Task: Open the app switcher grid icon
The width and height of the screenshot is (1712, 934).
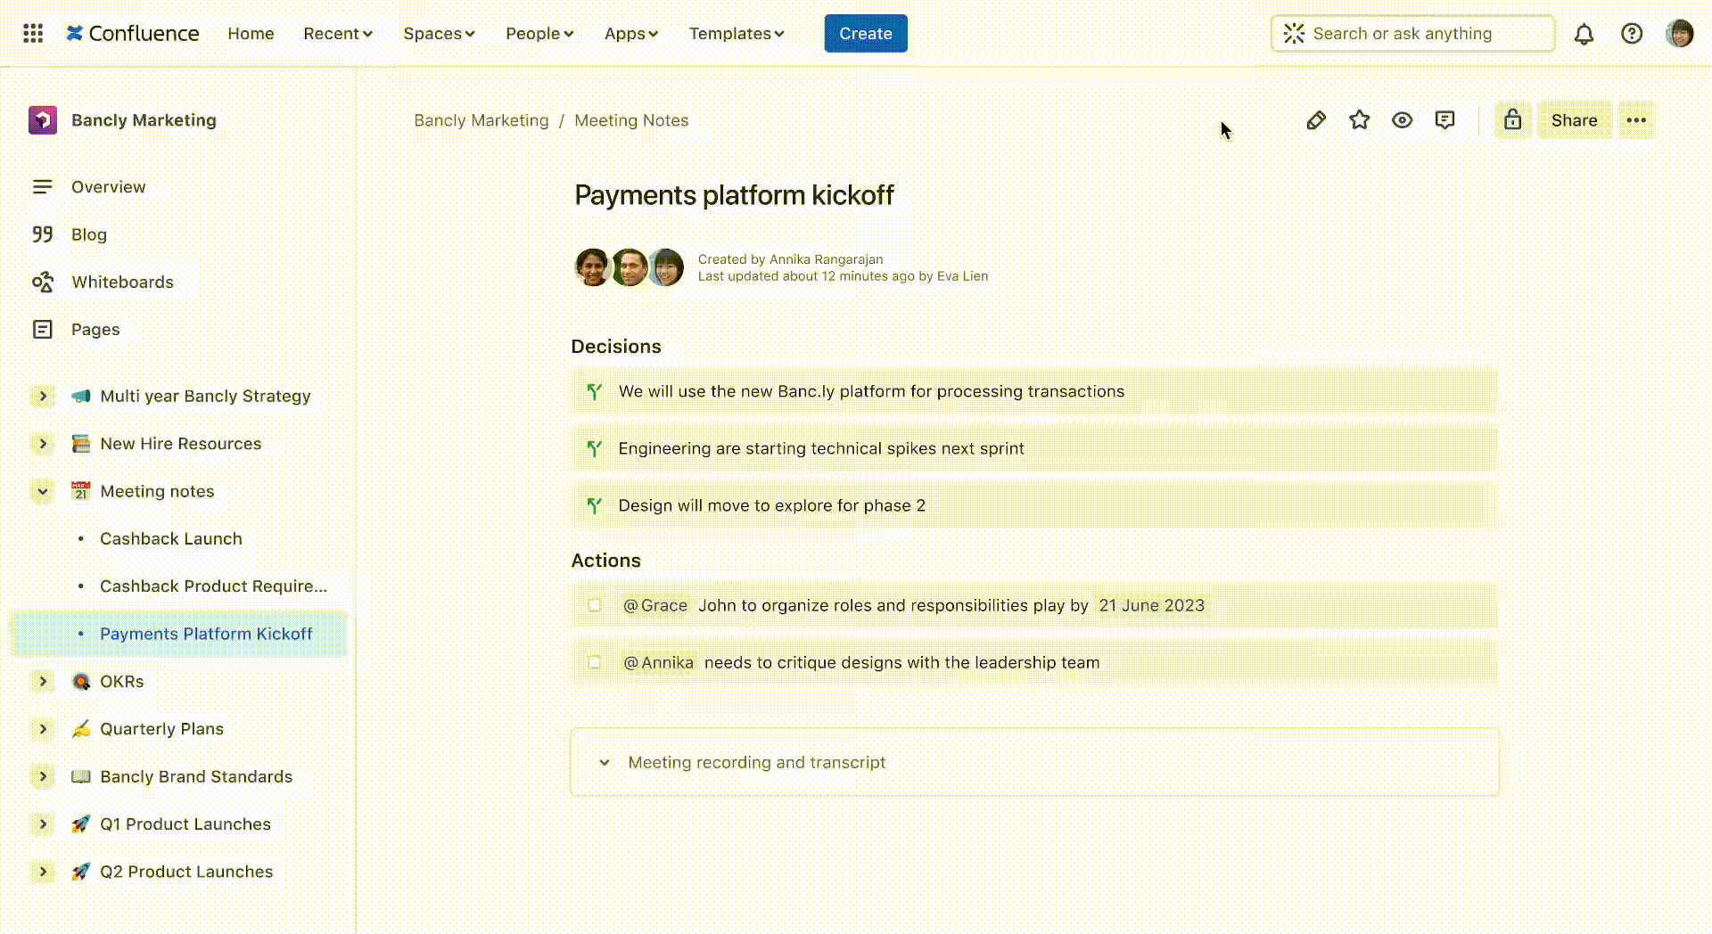Action: 33,33
